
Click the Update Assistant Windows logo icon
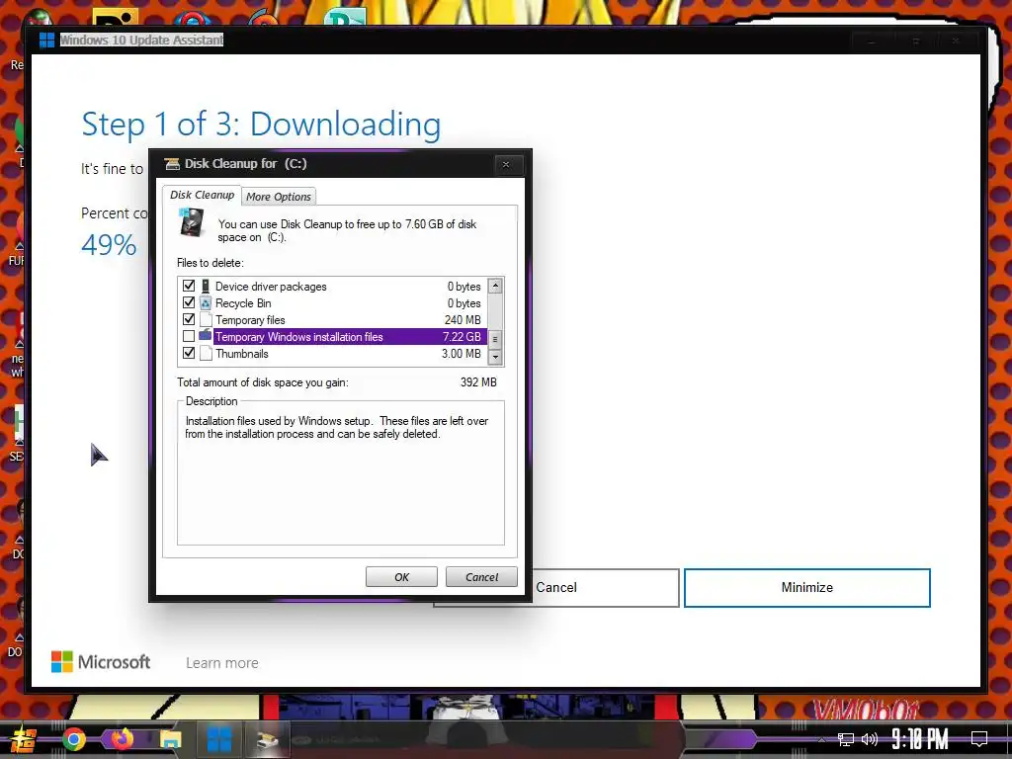46,40
